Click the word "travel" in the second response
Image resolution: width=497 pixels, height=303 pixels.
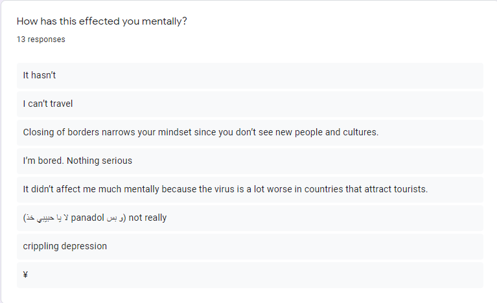(60, 104)
